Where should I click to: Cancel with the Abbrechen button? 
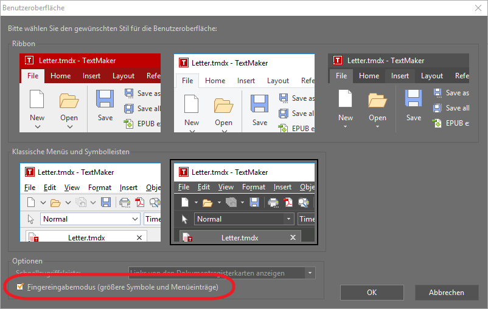click(x=447, y=293)
